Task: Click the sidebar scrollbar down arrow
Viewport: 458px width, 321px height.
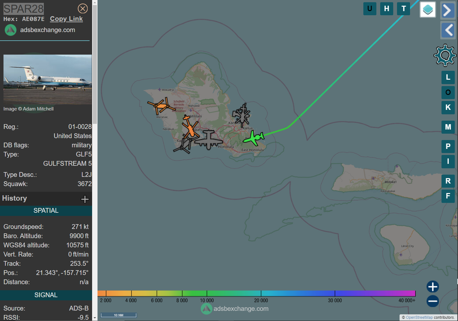Action: click(95, 318)
